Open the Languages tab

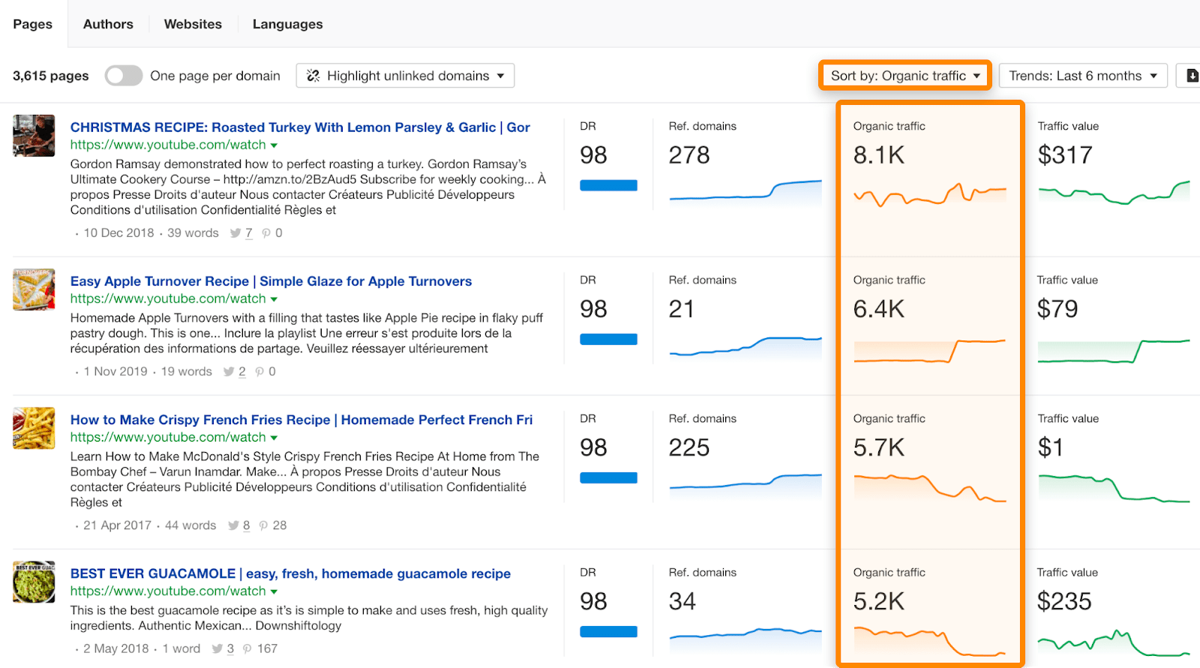pyautogui.click(x=287, y=24)
